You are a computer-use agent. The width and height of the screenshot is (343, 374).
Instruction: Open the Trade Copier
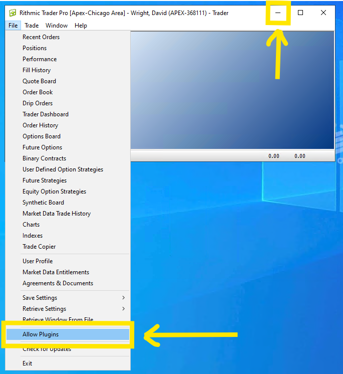click(68, 247)
